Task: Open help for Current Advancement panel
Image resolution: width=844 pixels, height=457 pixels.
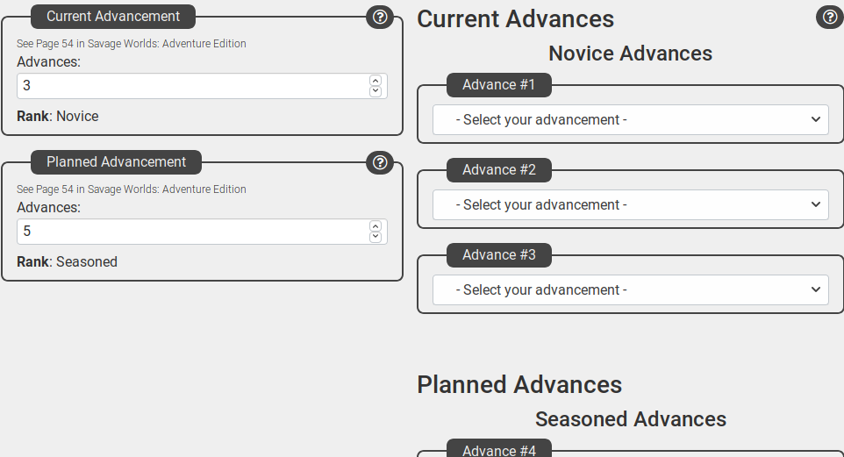Action: coord(380,17)
